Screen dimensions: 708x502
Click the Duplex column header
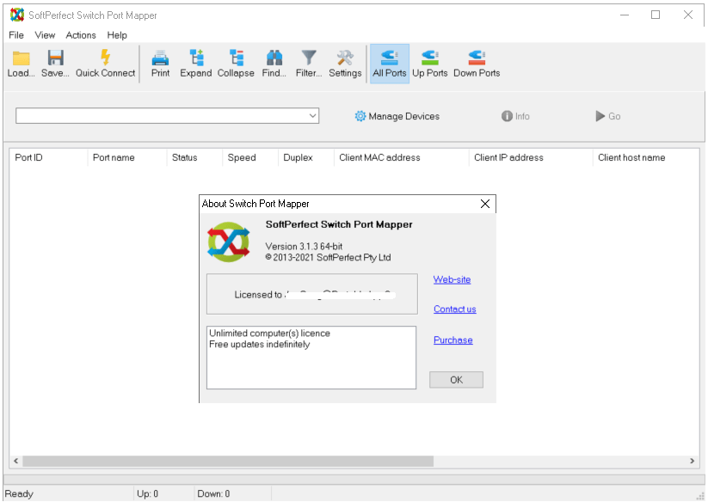click(x=305, y=157)
